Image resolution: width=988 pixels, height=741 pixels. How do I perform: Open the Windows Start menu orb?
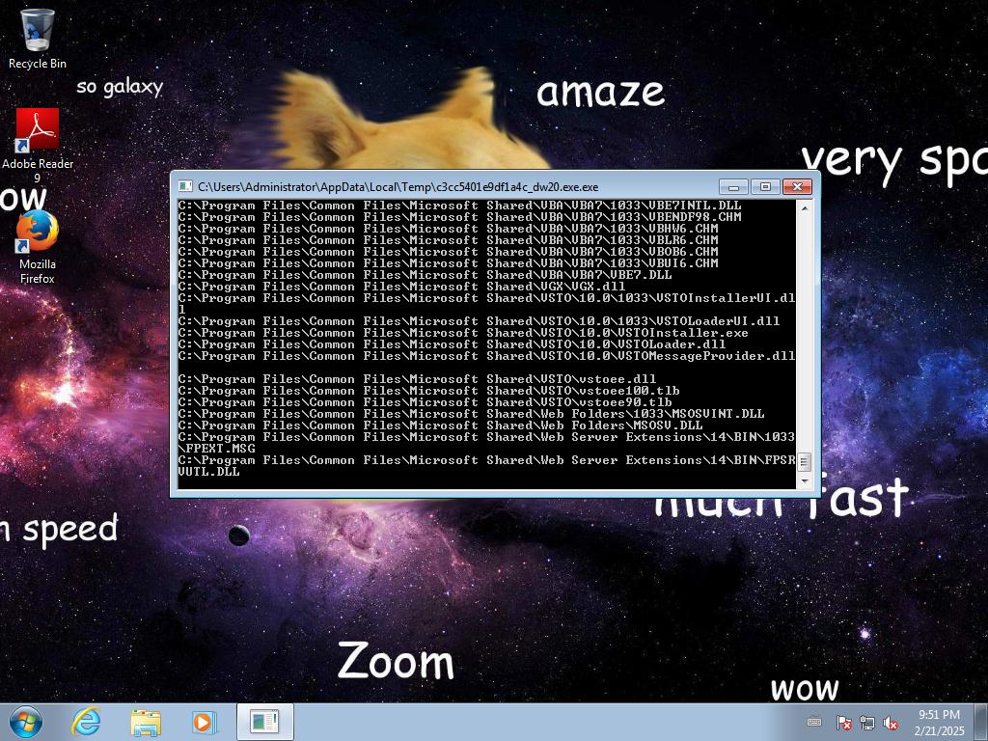pos(26,722)
